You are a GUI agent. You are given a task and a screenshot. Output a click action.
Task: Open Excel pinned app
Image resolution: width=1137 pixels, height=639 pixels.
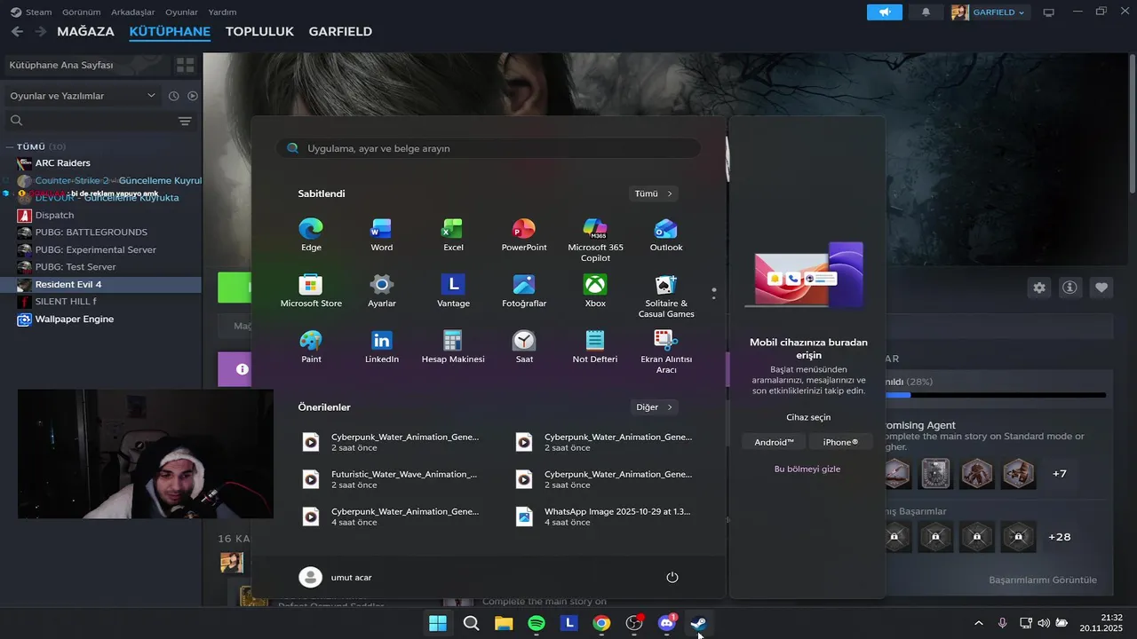pos(453,235)
